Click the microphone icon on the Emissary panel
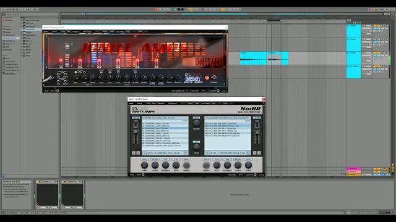The width and height of the screenshot is (396, 222). pyautogui.click(x=48, y=80)
